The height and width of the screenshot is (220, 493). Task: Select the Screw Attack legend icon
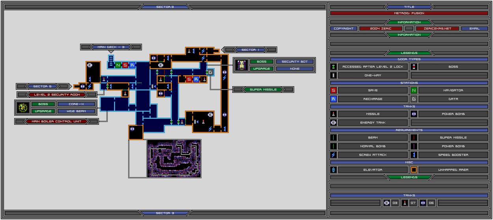pos(333,155)
